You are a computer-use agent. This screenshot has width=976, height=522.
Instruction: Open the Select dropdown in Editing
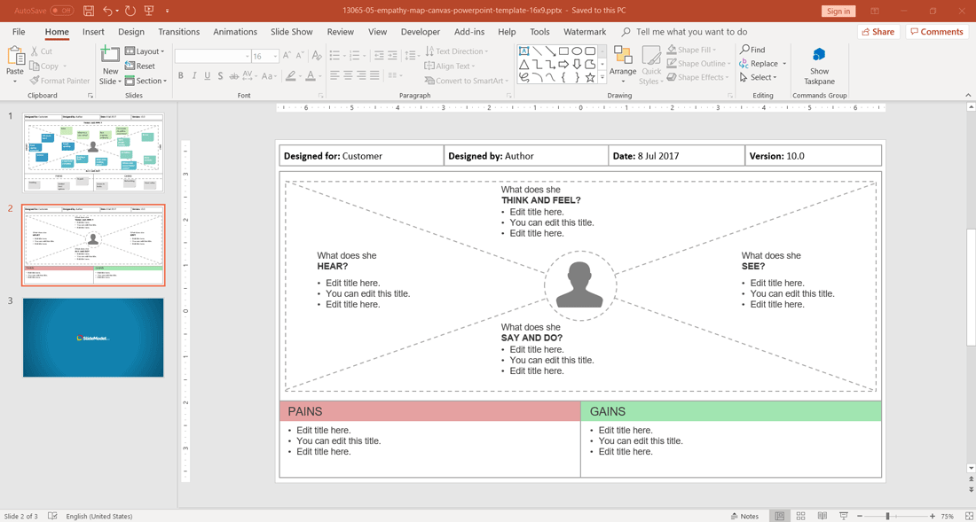pos(759,77)
